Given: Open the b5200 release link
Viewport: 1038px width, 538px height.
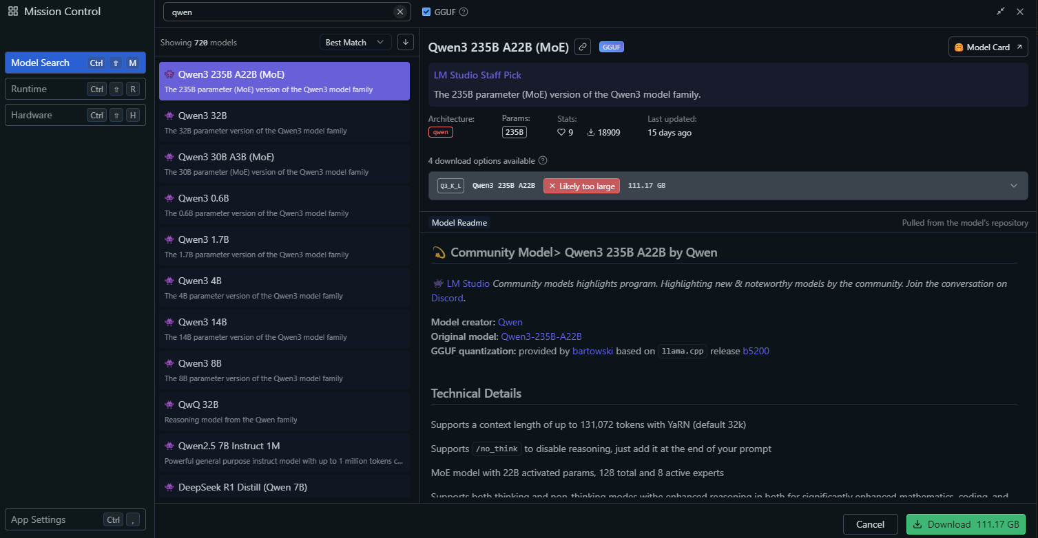Looking at the screenshot, I should [x=756, y=351].
